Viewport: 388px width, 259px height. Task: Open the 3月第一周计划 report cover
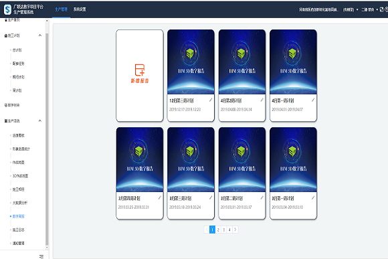pos(293,160)
